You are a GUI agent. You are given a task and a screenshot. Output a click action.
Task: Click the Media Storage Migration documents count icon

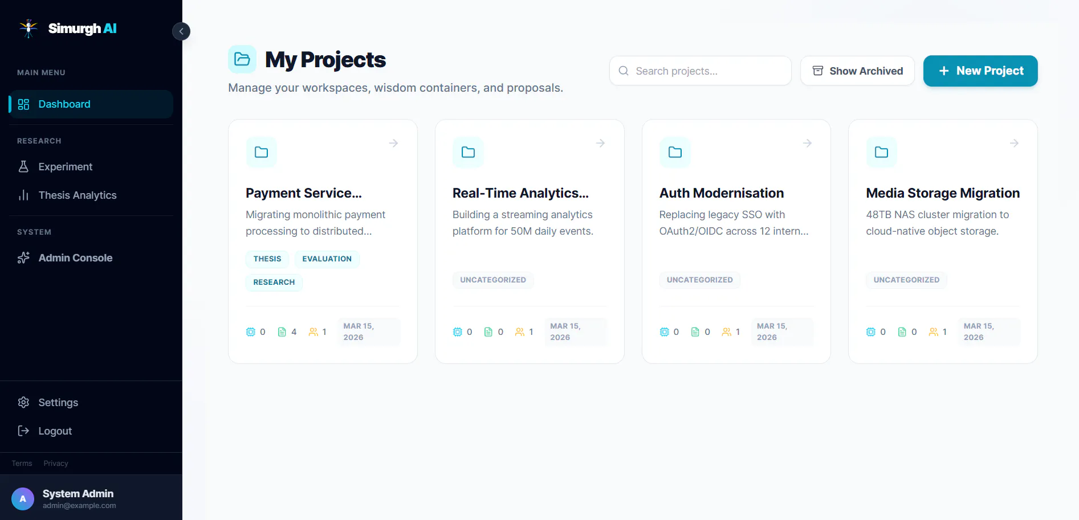pyautogui.click(x=902, y=332)
